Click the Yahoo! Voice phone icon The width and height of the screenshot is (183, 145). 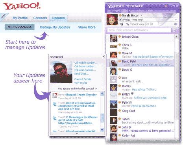(x=128, y=24)
